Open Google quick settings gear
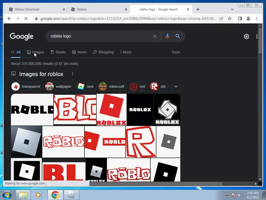Viewport: 266px width, 200px height. [246, 36]
